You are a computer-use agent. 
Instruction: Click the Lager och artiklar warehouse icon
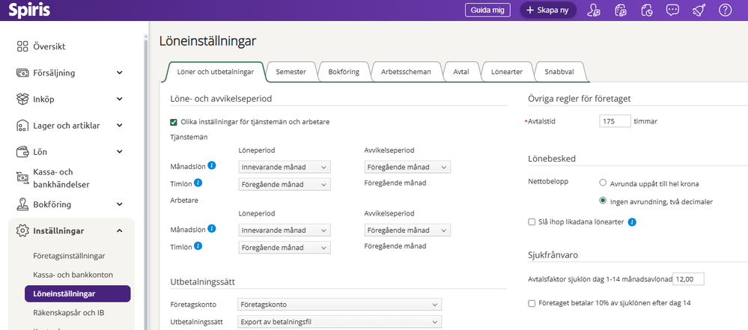click(22, 126)
